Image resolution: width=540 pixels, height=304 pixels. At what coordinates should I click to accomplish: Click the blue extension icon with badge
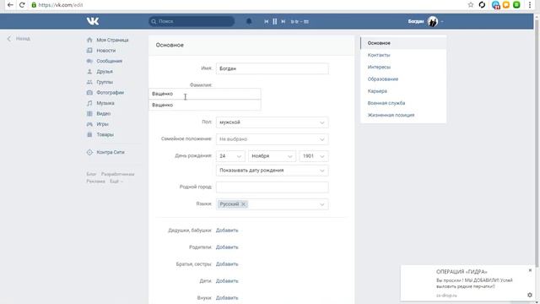pos(495,5)
